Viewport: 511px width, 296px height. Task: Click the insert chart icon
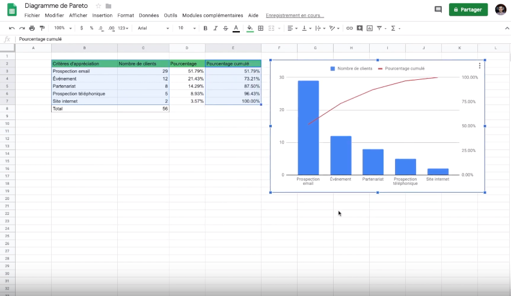(369, 28)
